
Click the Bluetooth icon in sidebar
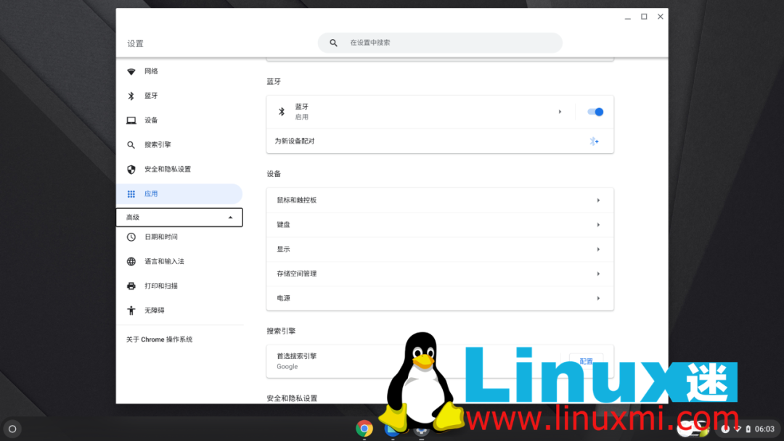[131, 96]
